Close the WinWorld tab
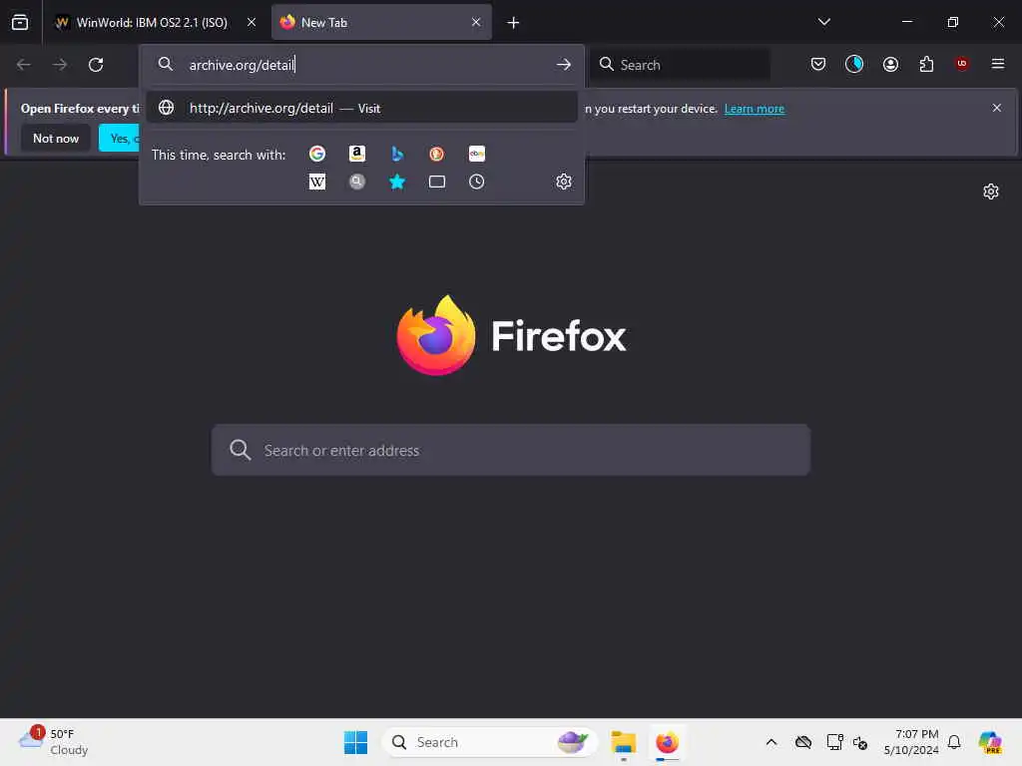This screenshot has height=766, width=1022. tap(251, 22)
